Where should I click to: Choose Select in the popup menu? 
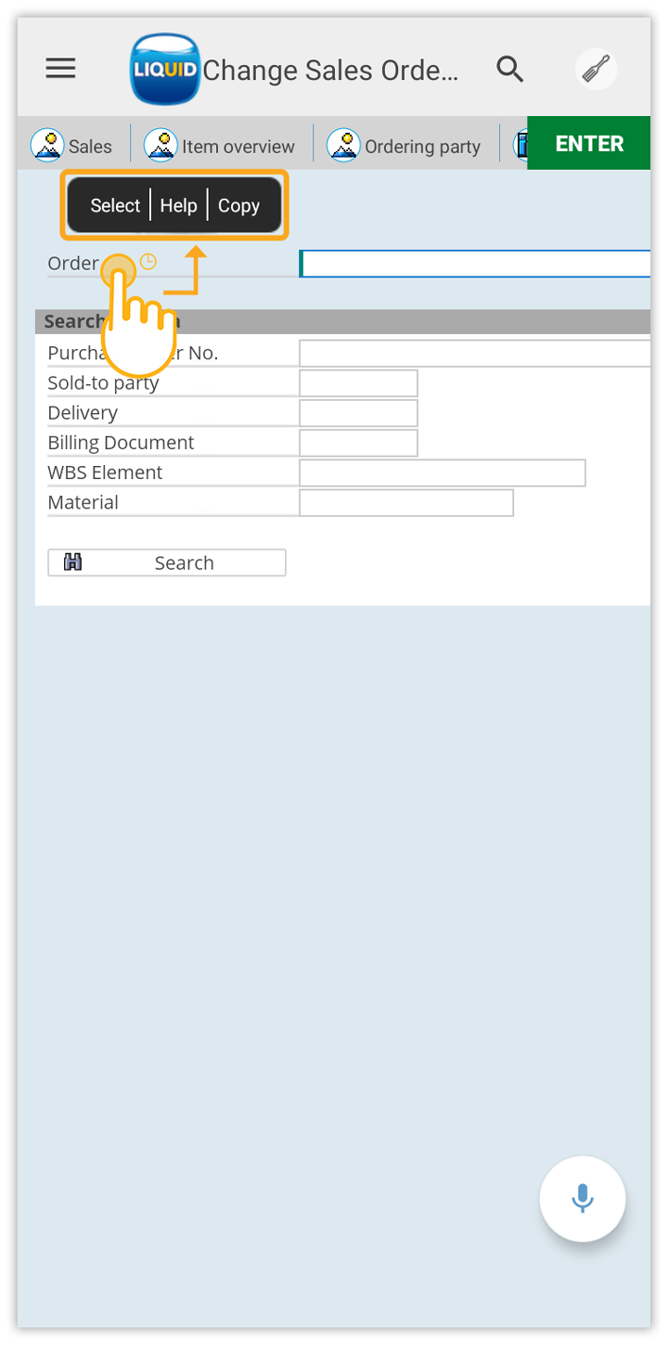115,205
